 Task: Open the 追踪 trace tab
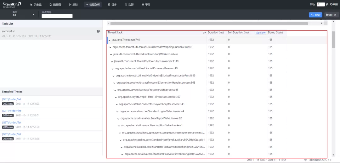click(73, 4)
